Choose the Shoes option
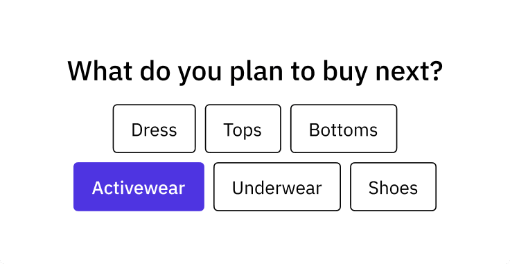 point(393,186)
